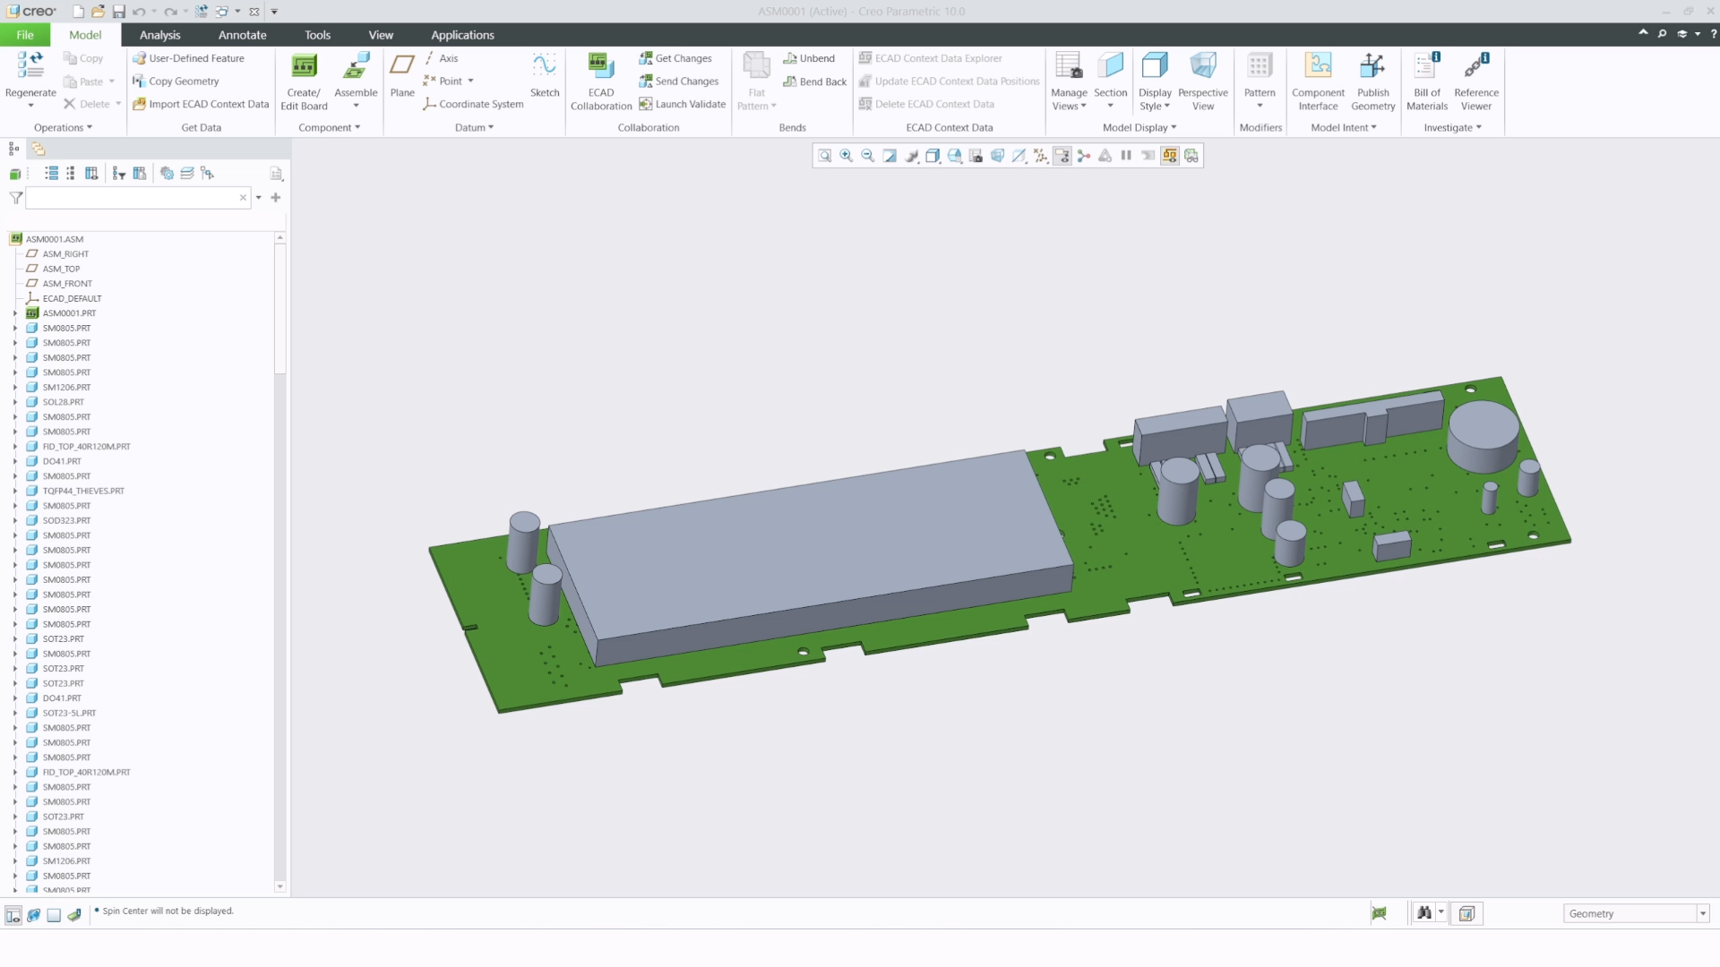Screen dimensions: 1720x967
Task: Open the Geometry selection filter dropdown
Action: [1703, 913]
